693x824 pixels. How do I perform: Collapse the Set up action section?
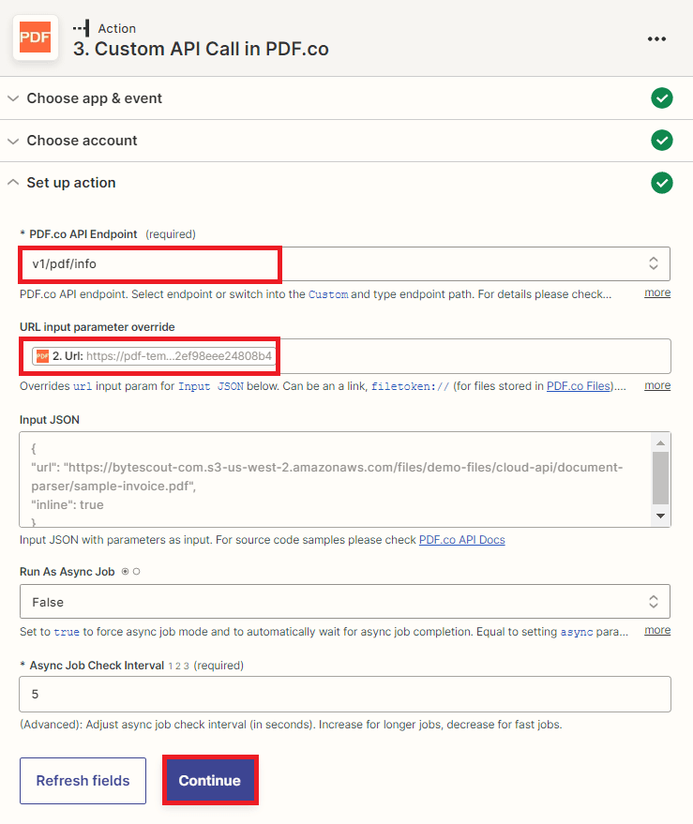(13, 183)
